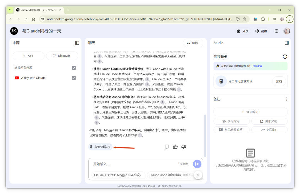Image resolution: width=300 pixels, height=194 pixels.
Task: Click the browser address bar URL
Action: 140,19
